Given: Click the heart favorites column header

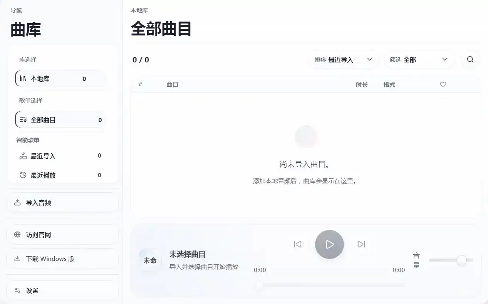Looking at the screenshot, I should click(x=443, y=85).
